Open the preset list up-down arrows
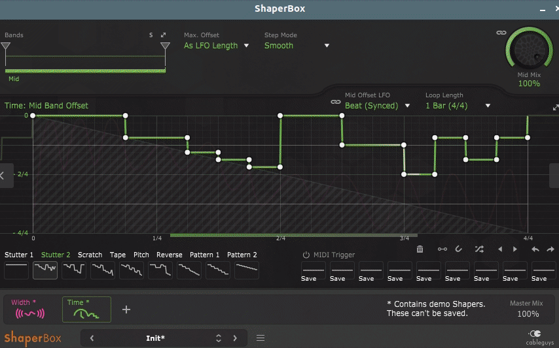 (219, 338)
